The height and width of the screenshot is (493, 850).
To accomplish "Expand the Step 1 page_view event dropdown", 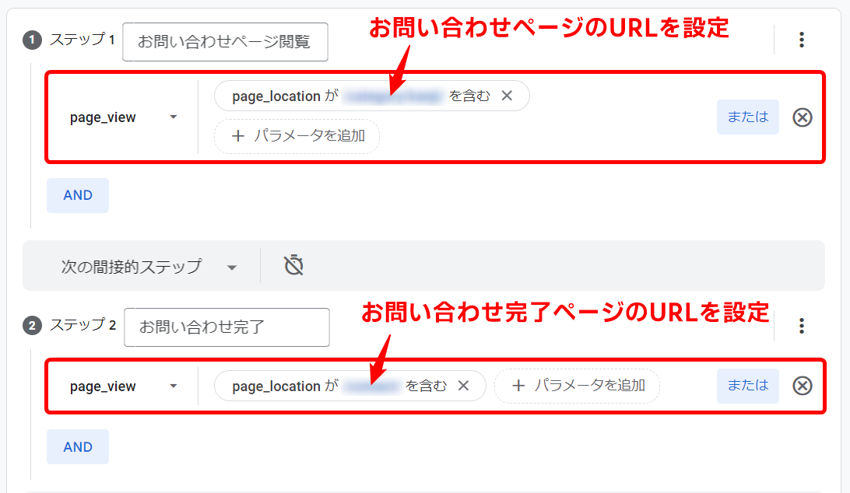I will (174, 117).
